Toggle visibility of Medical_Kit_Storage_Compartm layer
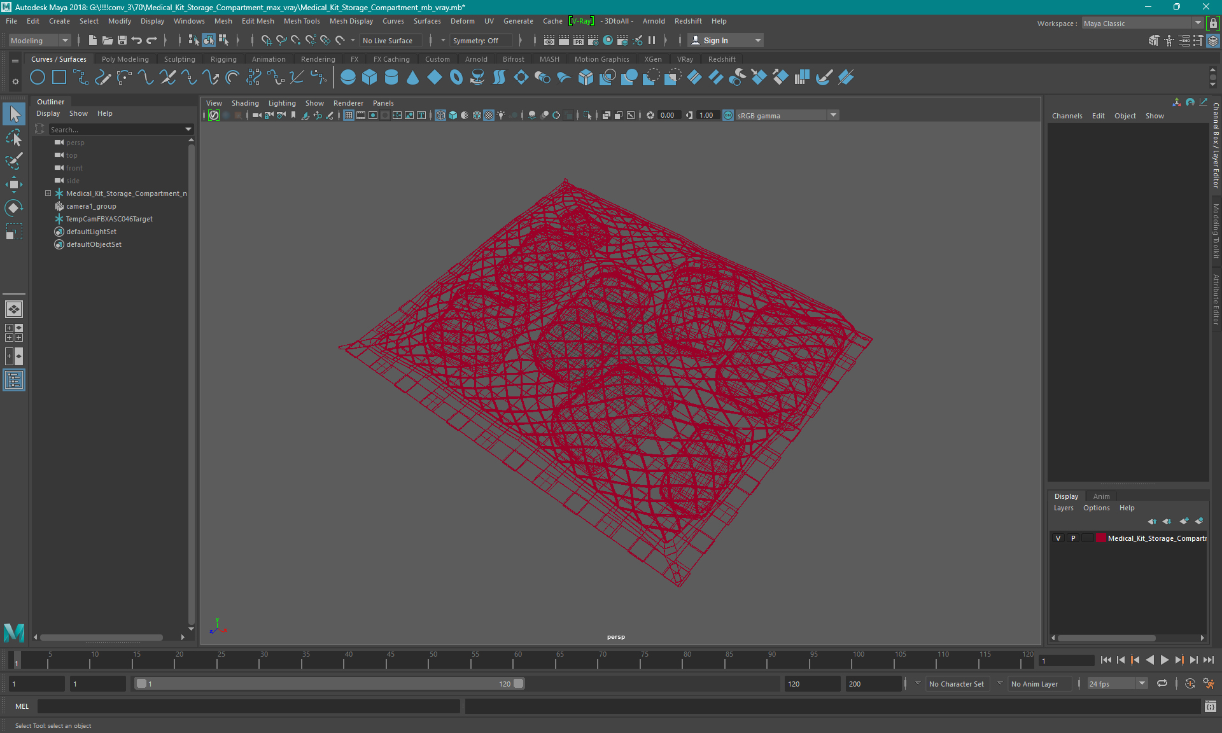 coord(1059,538)
